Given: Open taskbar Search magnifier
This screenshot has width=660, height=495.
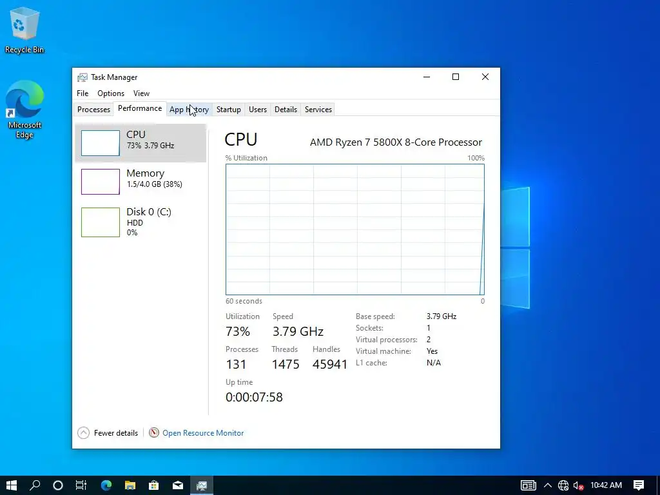Looking at the screenshot, I should click(x=35, y=485).
